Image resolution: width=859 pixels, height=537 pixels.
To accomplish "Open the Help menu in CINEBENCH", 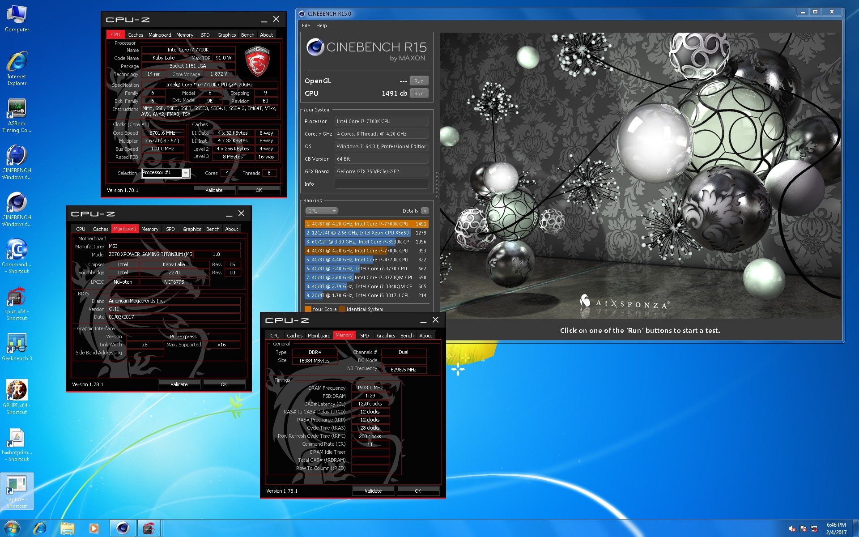I will [321, 26].
